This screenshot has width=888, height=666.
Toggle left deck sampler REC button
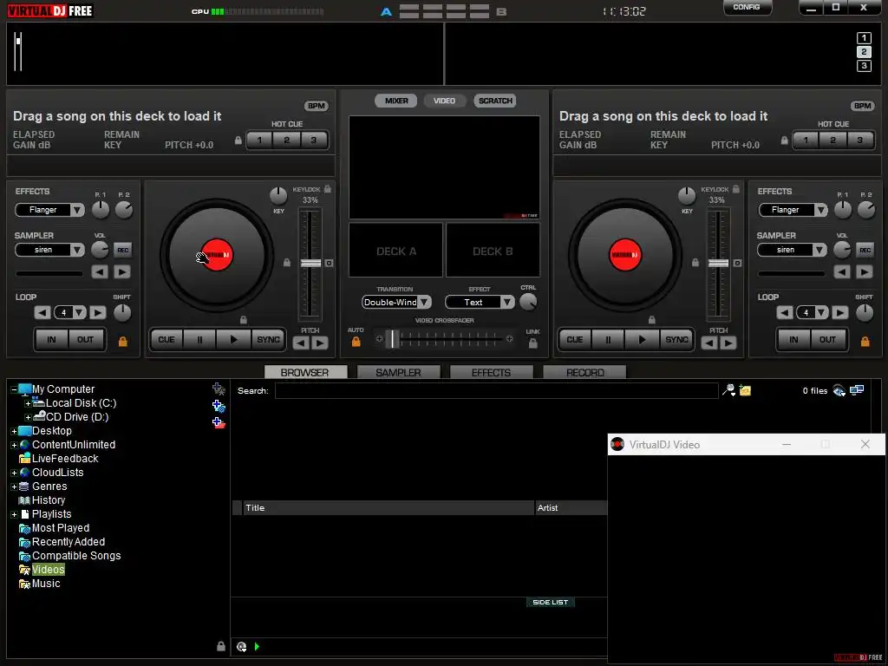122,250
